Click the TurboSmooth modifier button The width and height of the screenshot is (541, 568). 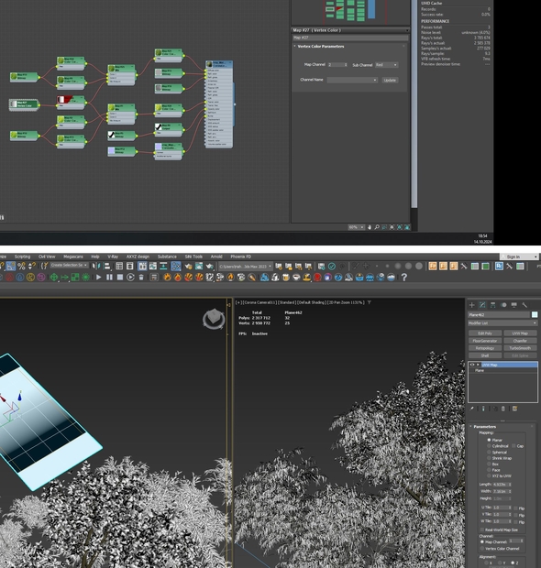[x=520, y=348]
